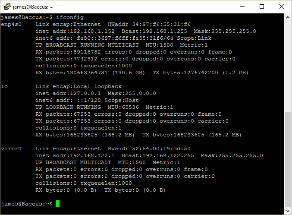
Task: Click the inet addr 192.168.1.152 text
Action: tap(75, 32)
